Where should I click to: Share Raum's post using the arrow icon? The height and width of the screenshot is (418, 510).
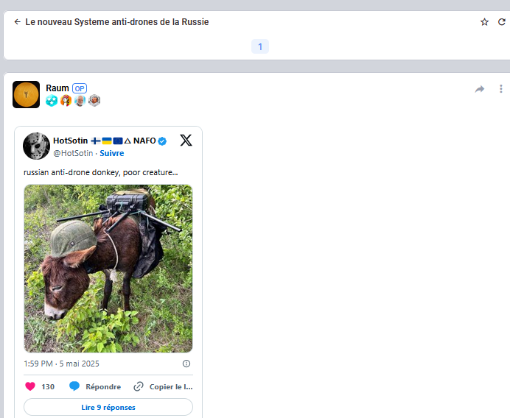tap(480, 89)
